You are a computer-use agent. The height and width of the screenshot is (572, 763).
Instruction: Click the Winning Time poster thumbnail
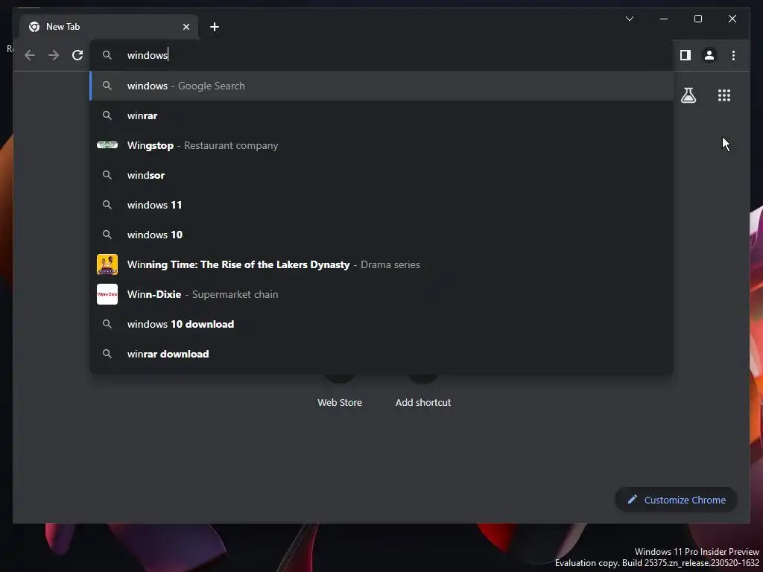tap(107, 264)
